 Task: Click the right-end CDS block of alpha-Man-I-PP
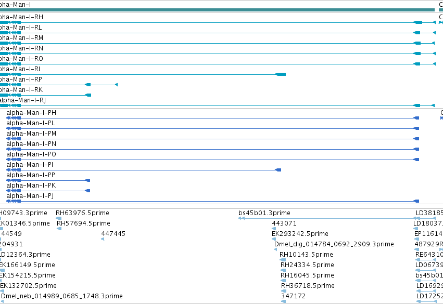click(87, 180)
